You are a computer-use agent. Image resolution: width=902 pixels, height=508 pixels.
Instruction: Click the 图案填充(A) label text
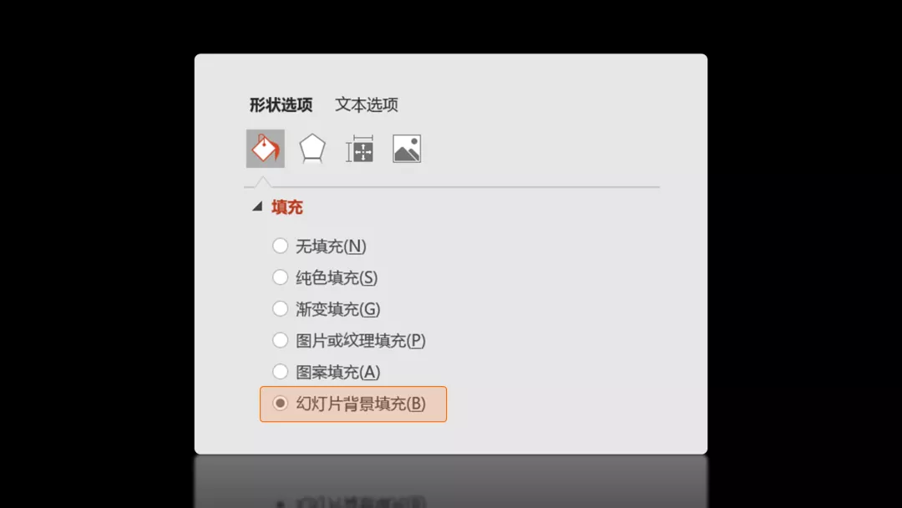(337, 372)
